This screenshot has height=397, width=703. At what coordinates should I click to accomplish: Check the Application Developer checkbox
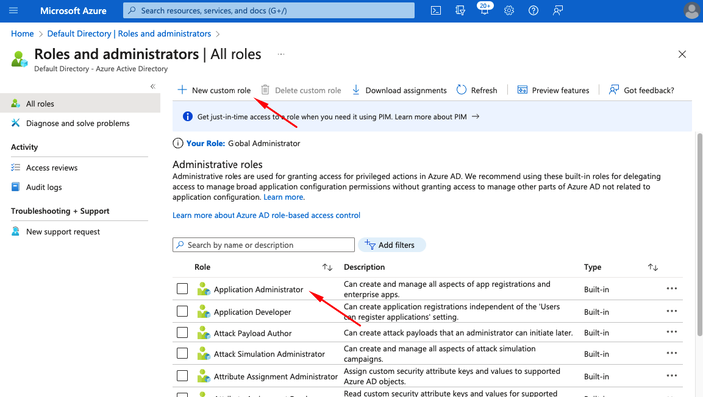(x=182, y=311)
